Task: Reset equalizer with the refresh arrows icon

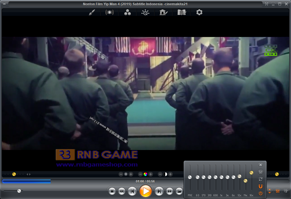Action: pyautogui.click(x=260, y=179)
